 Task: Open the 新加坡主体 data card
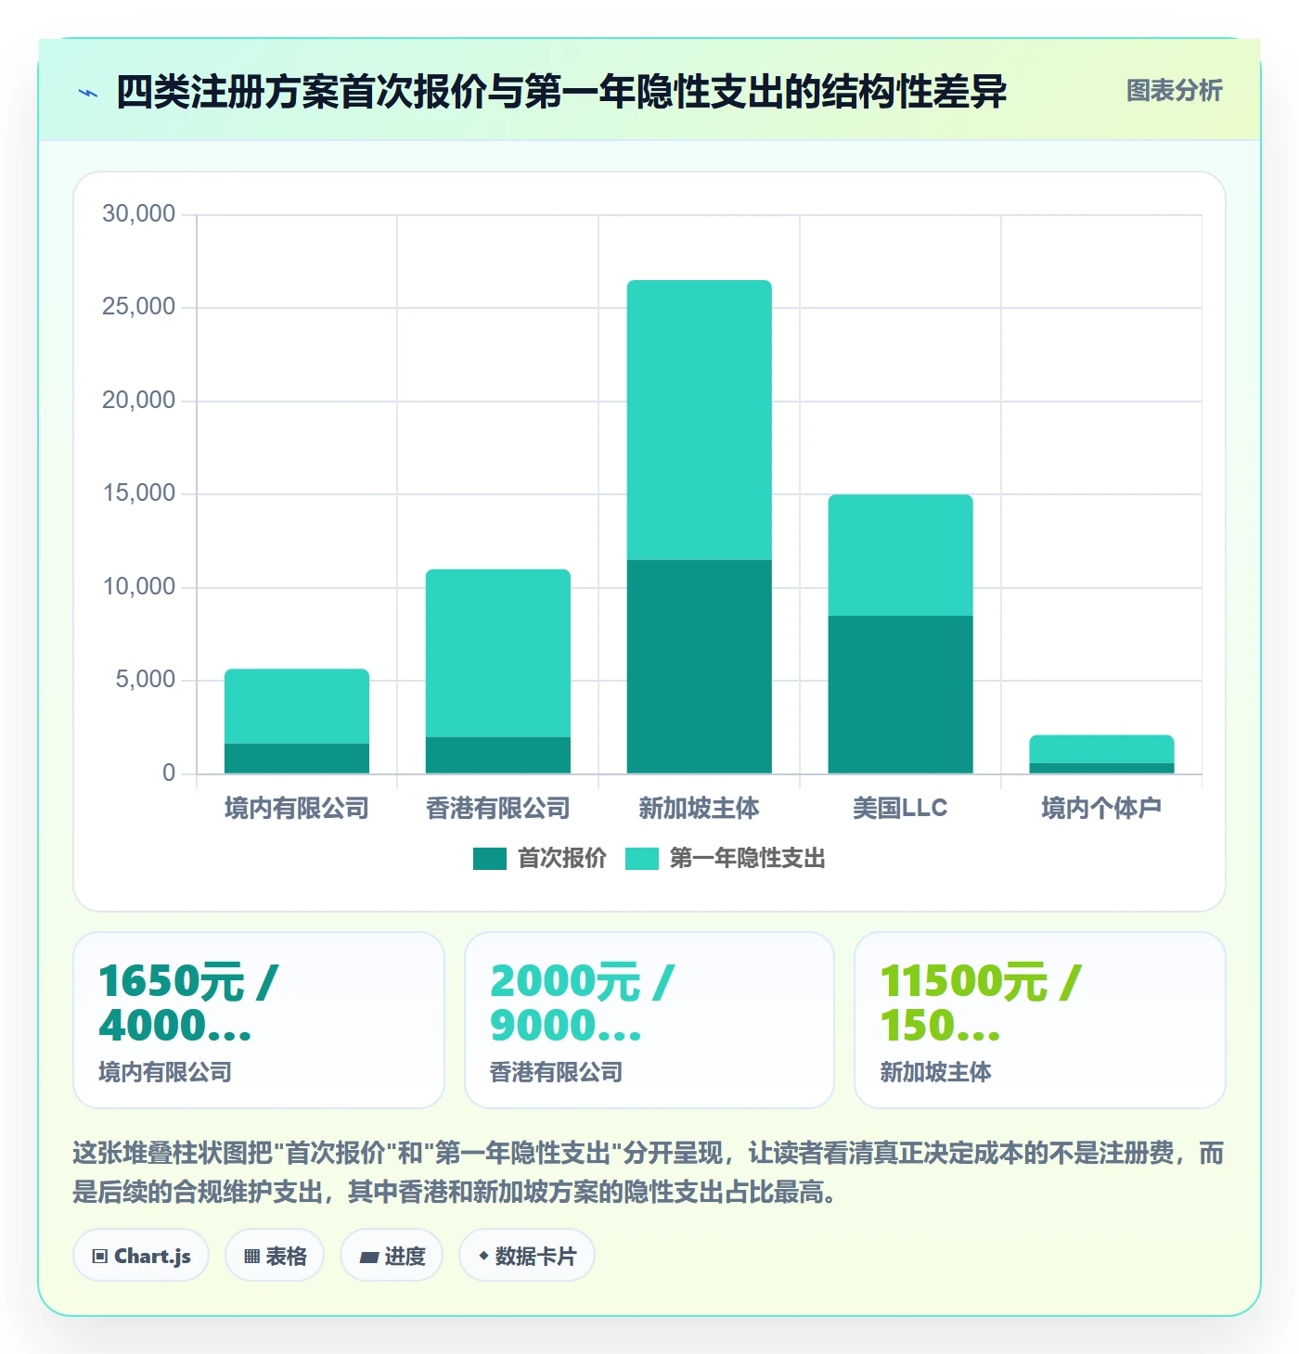pos(1040,1020)
